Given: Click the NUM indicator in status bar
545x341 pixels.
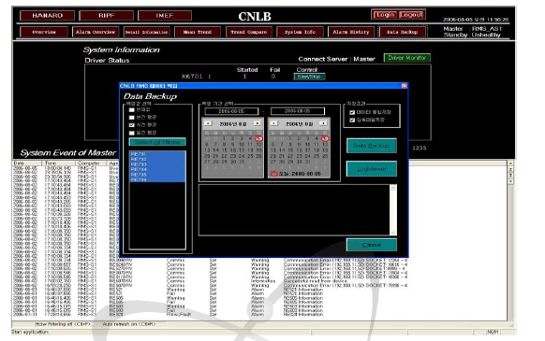Looking at the screenshot, I should (493, 332).
